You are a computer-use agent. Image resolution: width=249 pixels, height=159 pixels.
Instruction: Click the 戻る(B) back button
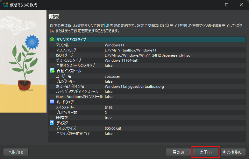pyautogui.click(x=178, y=152)
